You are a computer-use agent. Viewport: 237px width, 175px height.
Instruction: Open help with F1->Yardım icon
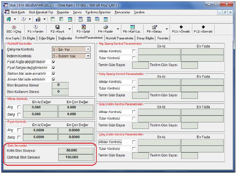35,27
